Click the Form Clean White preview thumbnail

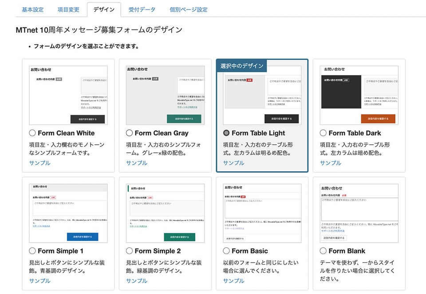coord(68,95)
